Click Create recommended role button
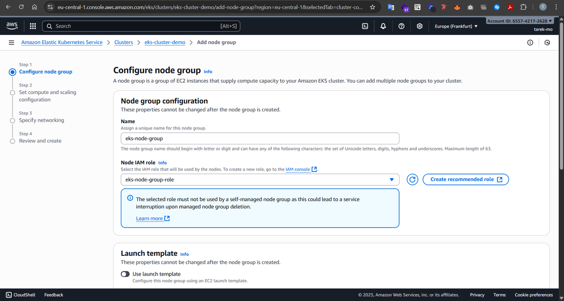 [466, 179]
